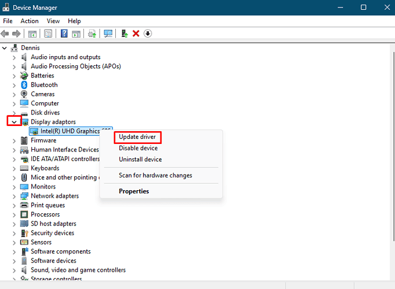Minimize the Device Manager window
Screen dimensions: 395x289
click(341, 8)
